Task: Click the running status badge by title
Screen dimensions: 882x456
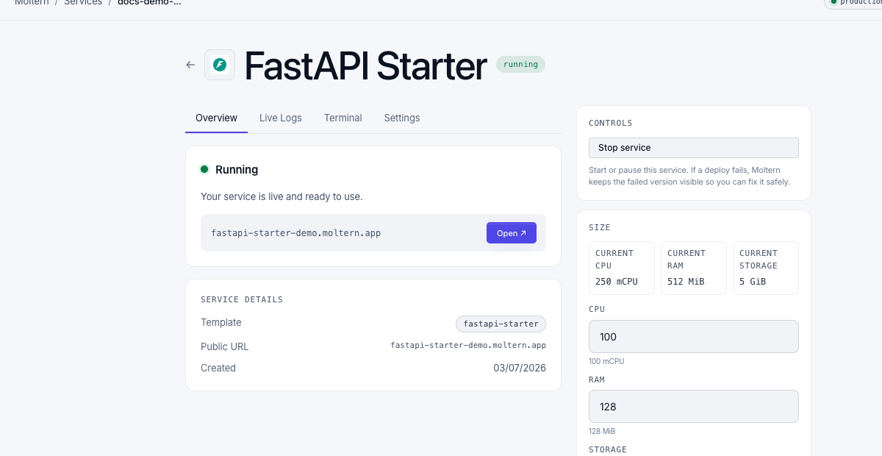Action: 520,64
